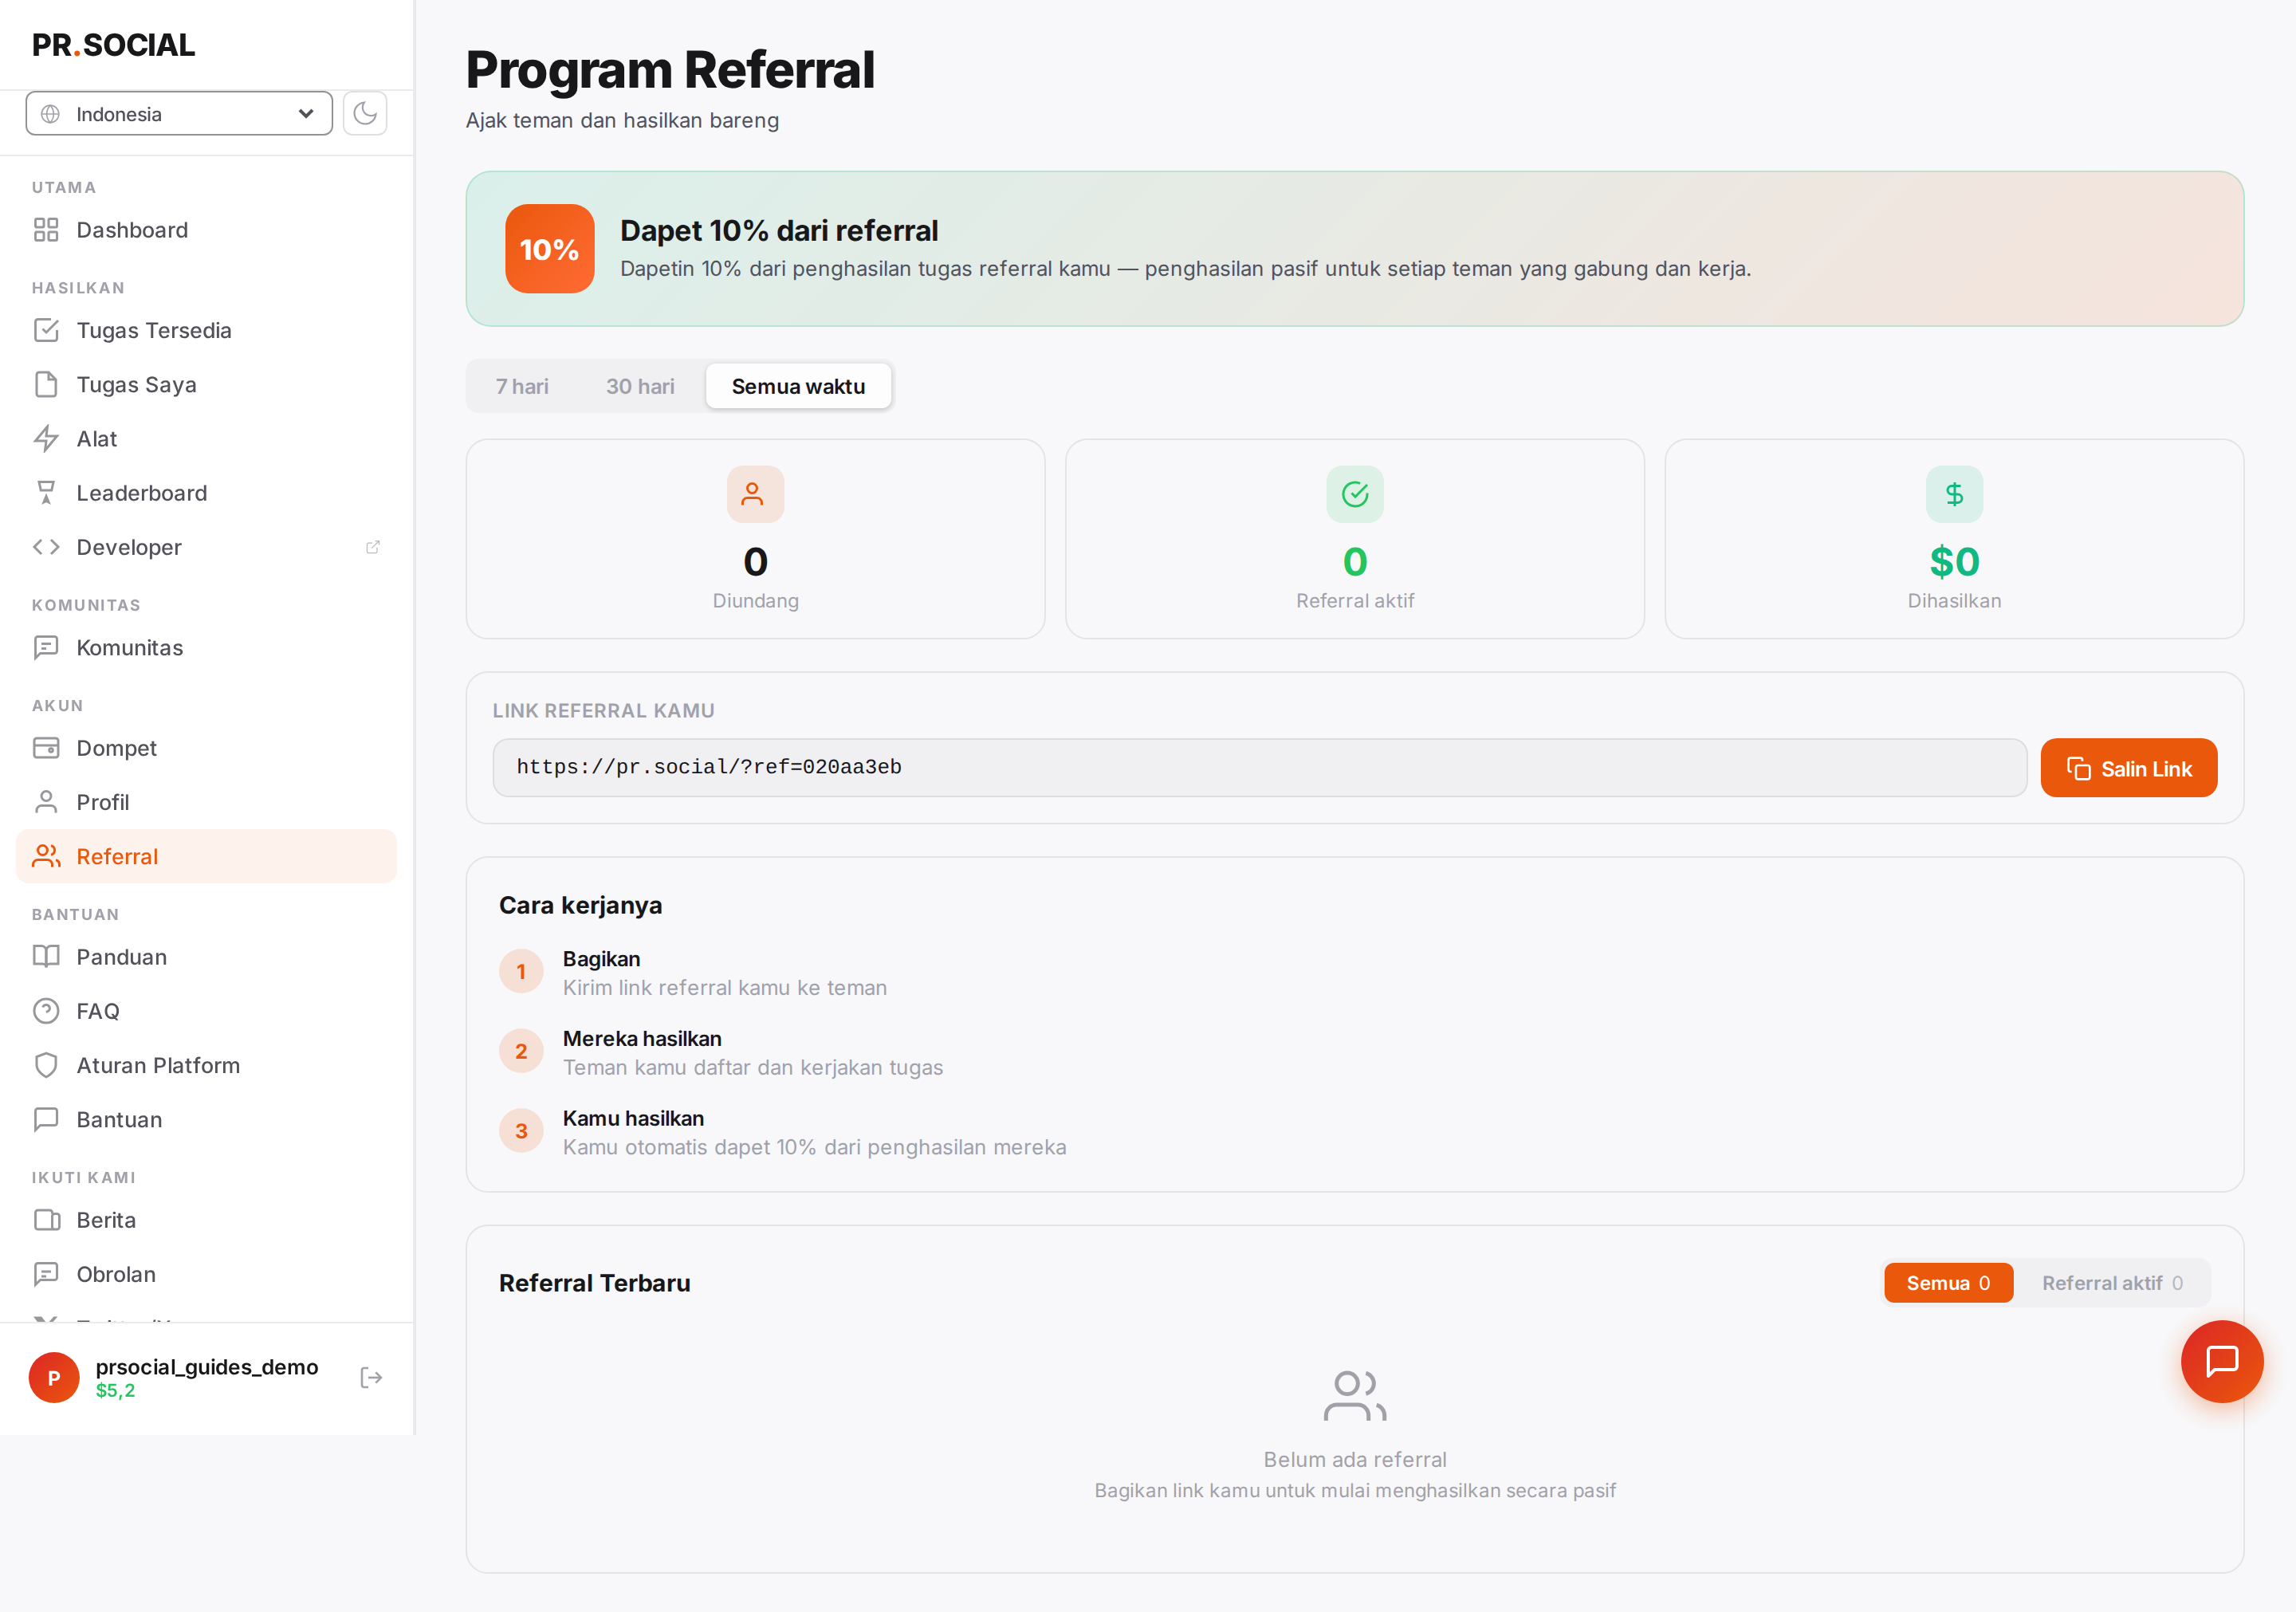This screenshot has height=1612, width=2296.
Task: Click the step 3 Kamu hasilkan heading
Action: coord(633,1118)
